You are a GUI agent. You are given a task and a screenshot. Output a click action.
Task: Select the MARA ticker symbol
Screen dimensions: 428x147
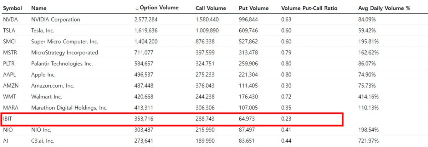(10, 108)
